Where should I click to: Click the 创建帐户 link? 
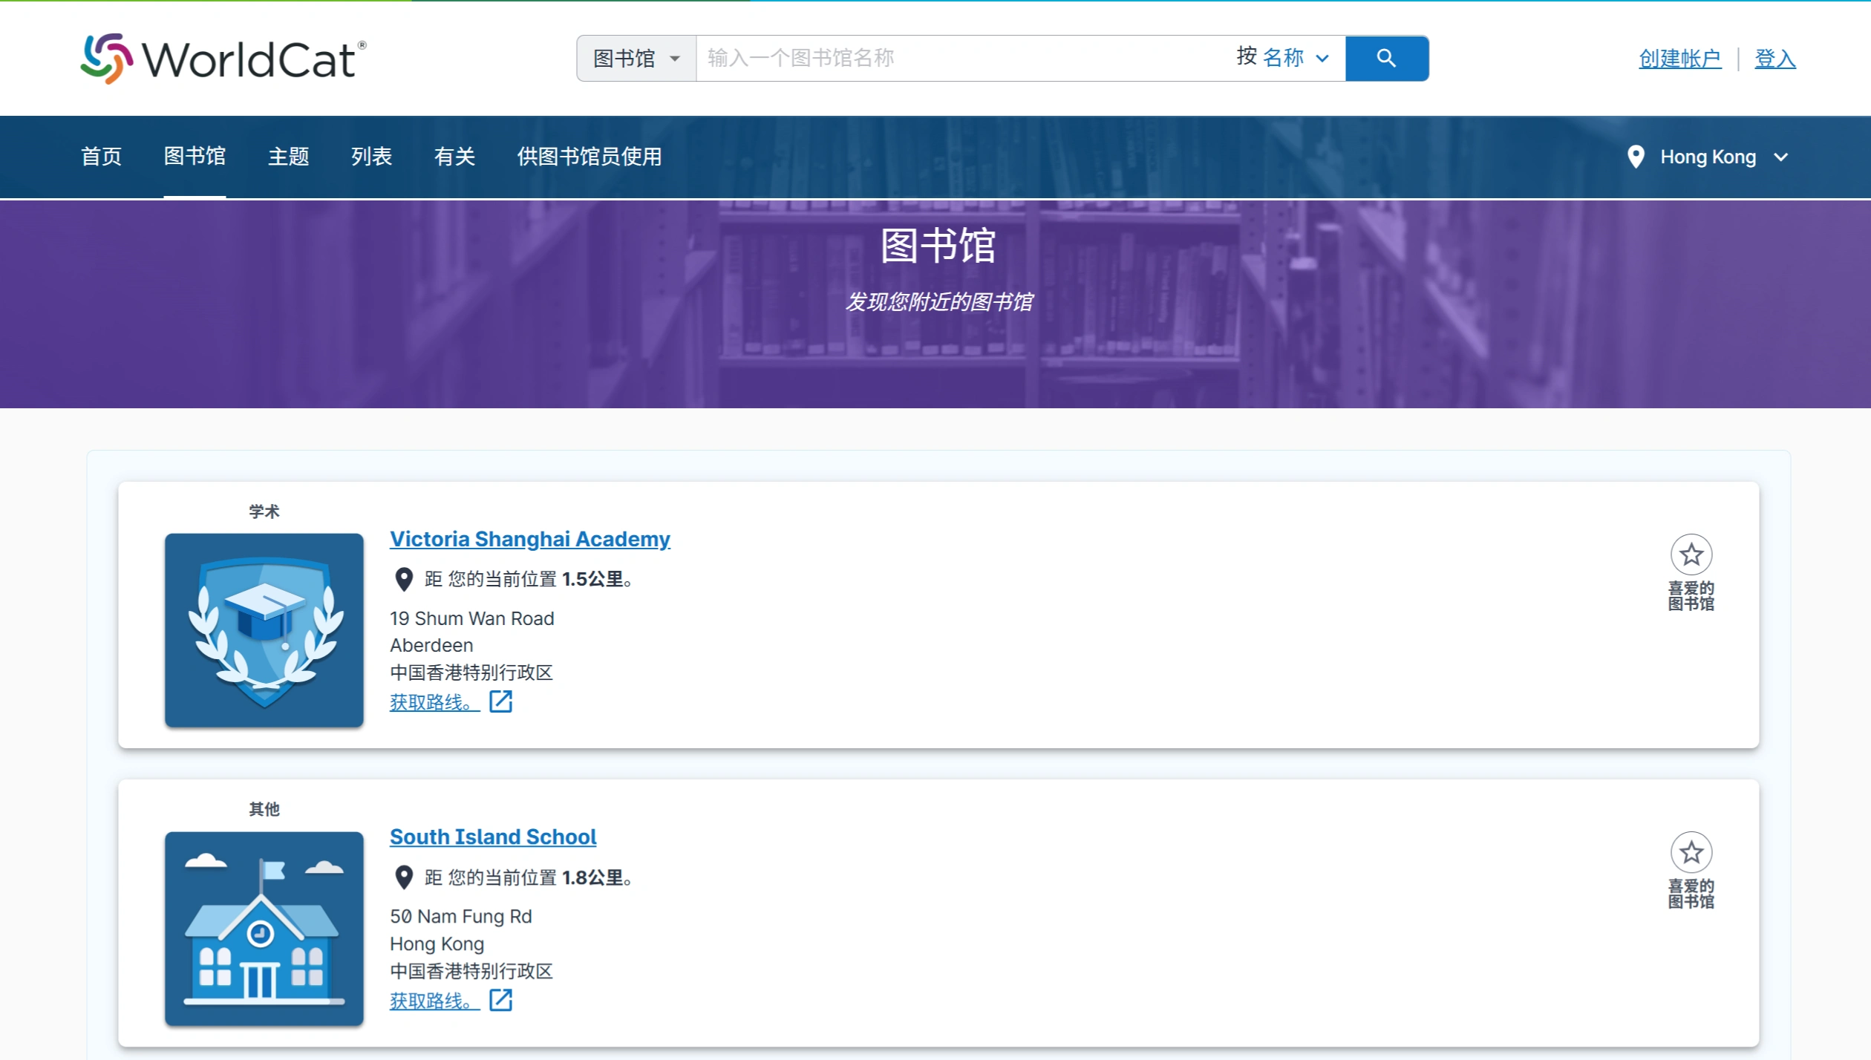[1679, 59]
